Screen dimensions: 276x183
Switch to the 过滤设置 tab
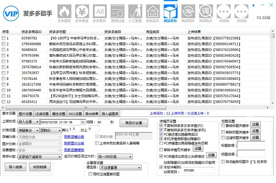click(42, 114)
